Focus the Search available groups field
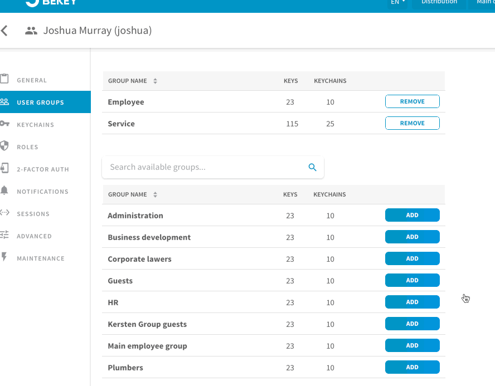The height and width of the screenshot is (386, 495). click(213, 167)
